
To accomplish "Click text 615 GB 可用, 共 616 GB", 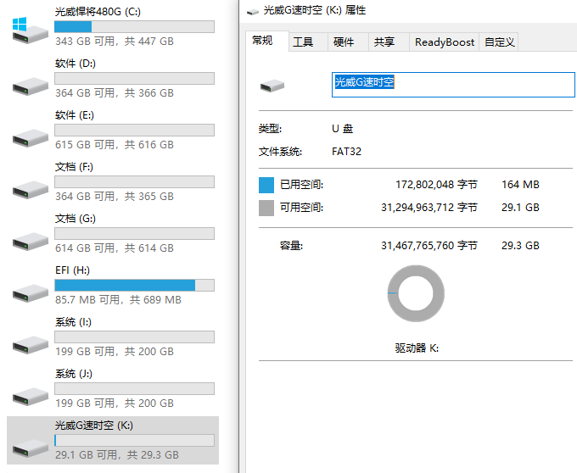I will click(x=115, y=145).
